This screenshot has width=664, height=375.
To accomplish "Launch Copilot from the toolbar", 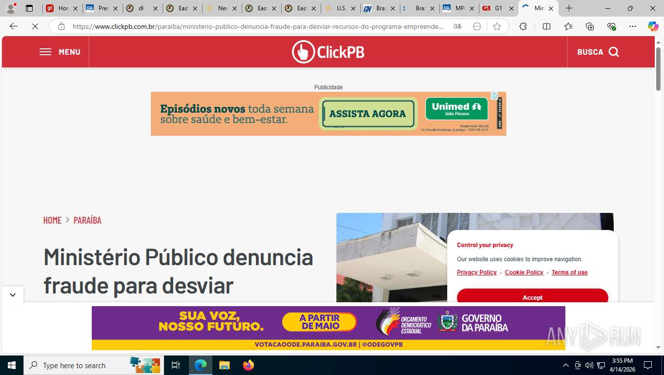I will [653, 26].
